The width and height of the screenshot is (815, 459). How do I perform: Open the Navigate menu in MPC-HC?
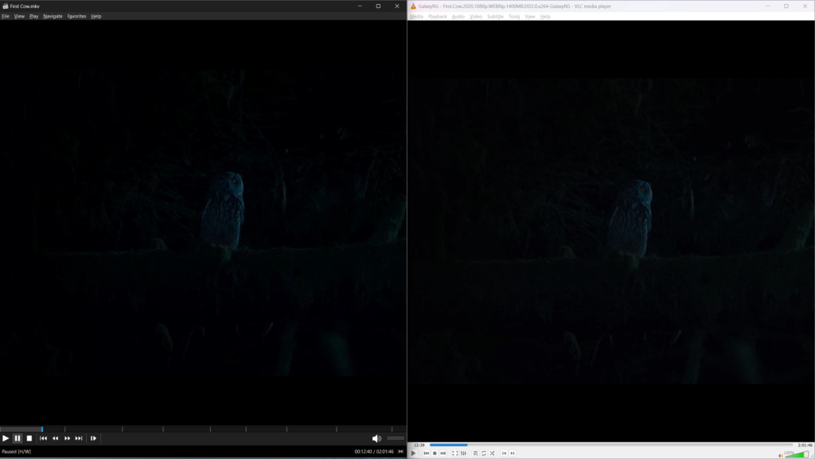53,16
